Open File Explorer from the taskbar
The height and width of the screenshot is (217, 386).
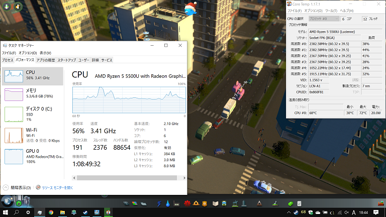click(x=62, y=212)
